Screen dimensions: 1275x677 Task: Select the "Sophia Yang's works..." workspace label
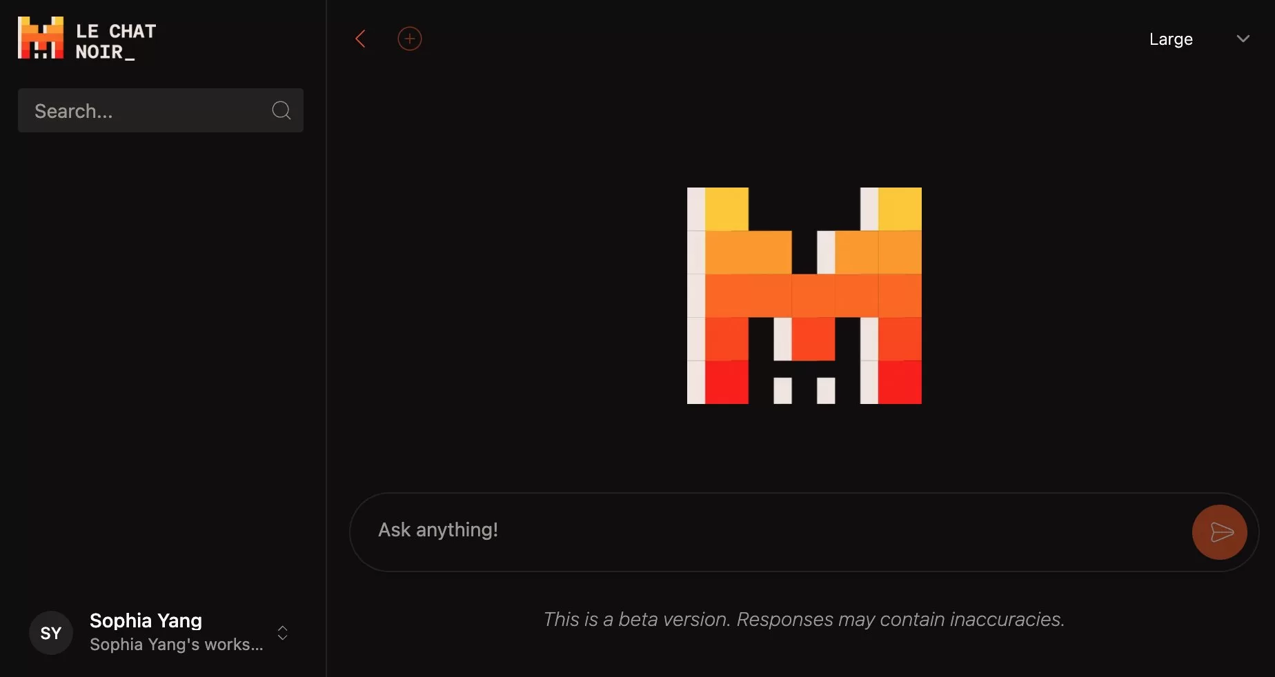tap(176, 645)
